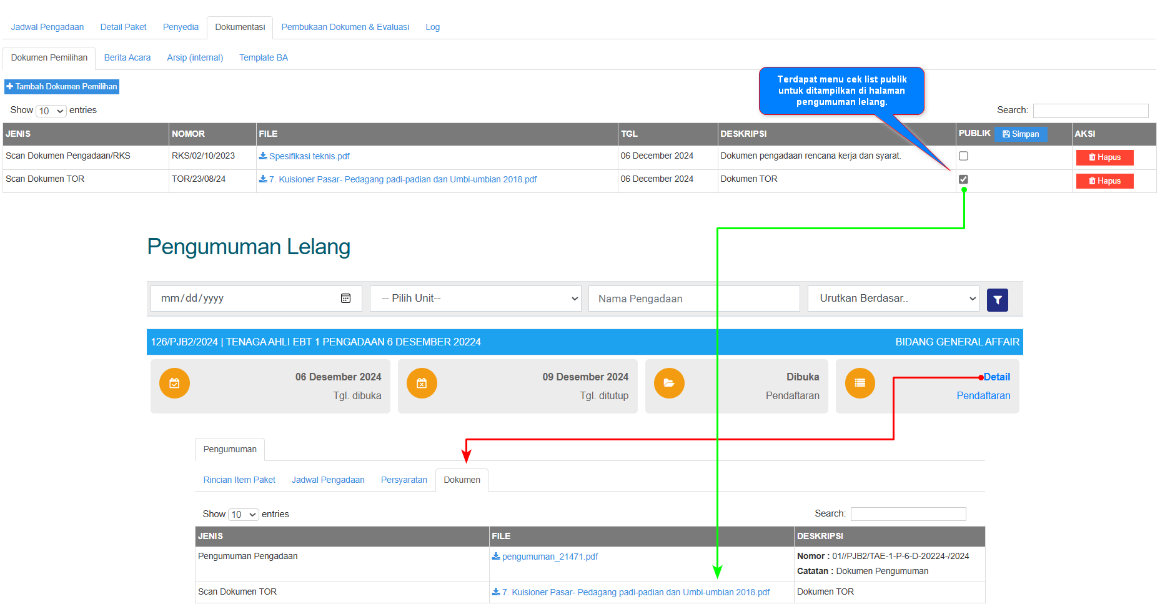The height and width of the screenshot is (604, 1160).
Task: Enable Publik checkbox for Scan Dokumen Pengadaan/RKS
Action: 963,156
